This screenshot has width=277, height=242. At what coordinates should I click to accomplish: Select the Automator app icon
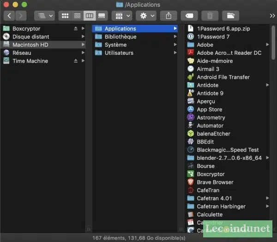(x=191, y=125)
